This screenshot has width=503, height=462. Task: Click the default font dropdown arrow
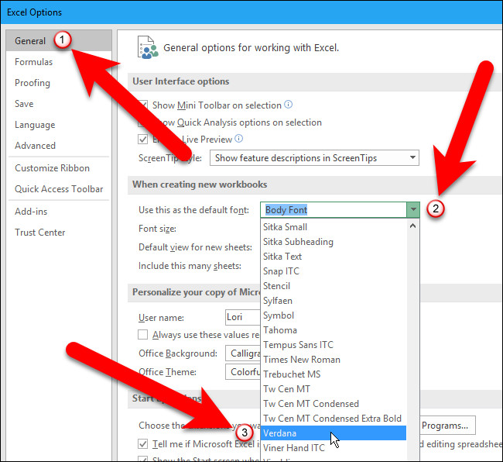pyautogui.click(x=413, y=210)
